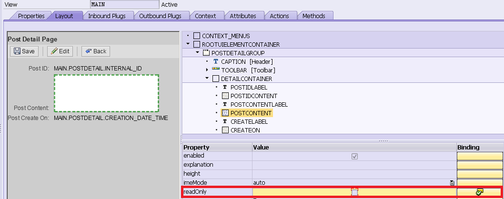
Task: Switch to the Actions tab
Action: (279, 16)
